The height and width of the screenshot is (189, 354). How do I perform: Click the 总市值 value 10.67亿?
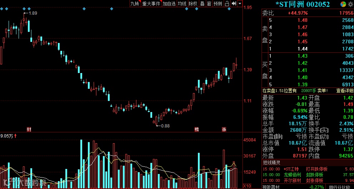point(298,143)
